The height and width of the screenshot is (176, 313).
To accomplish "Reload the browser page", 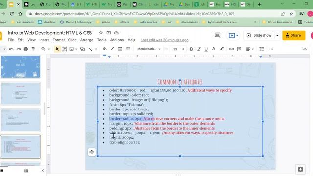I will [x=12, y=14].
